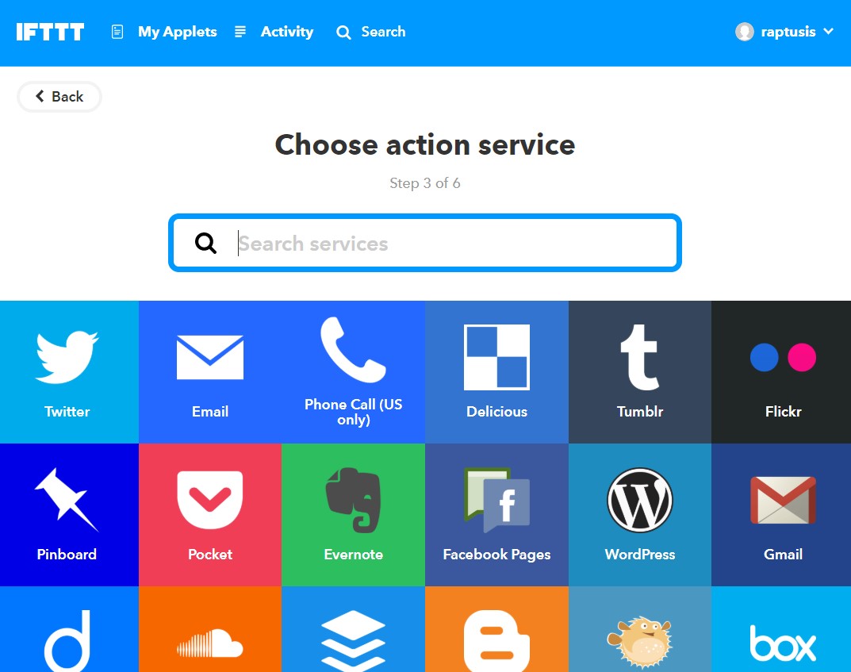Choose the Email envelope service
This screenshot has width=851, height=672.
(x=210, y=372)
